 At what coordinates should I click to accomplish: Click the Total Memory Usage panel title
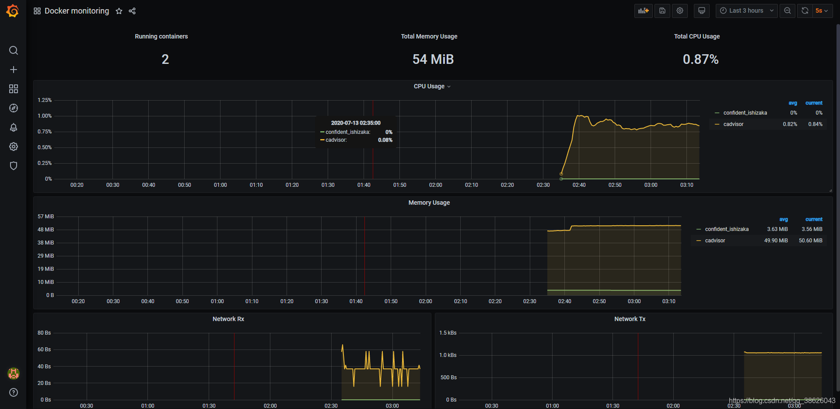pyautogui.click(x=429, y=36)
